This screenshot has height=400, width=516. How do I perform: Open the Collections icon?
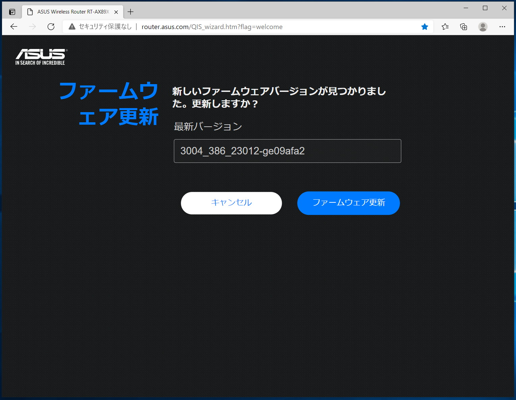coord(464,27)
